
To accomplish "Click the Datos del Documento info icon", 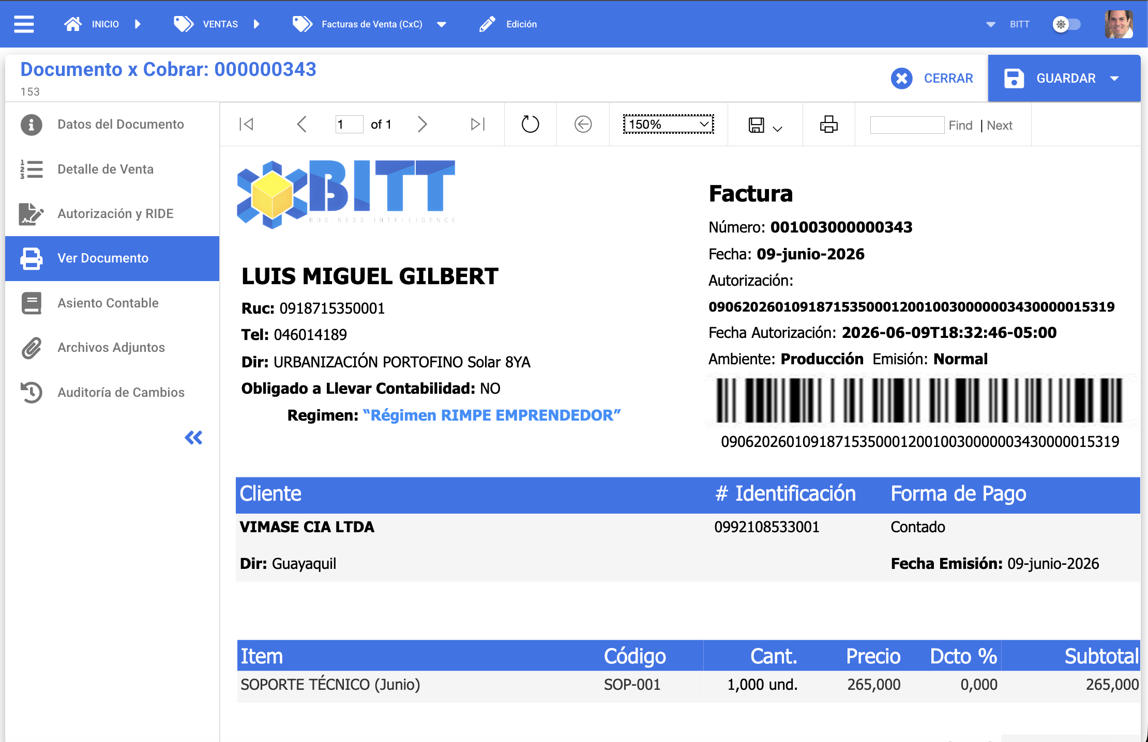I will tap(32, 125).
